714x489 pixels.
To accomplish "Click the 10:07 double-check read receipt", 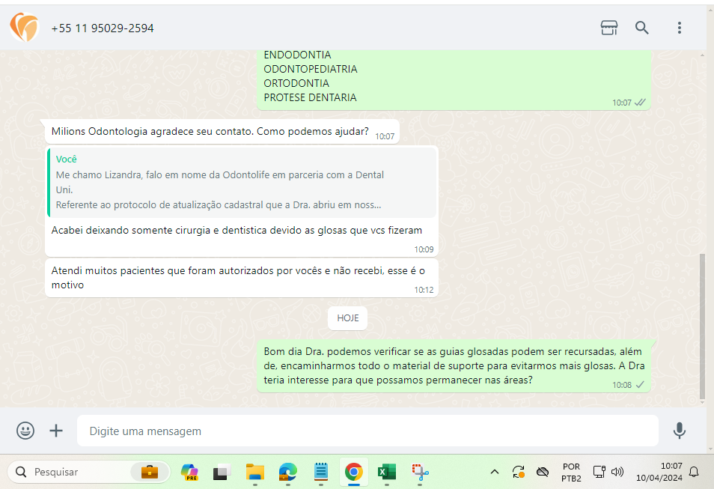I will (640, 103).
